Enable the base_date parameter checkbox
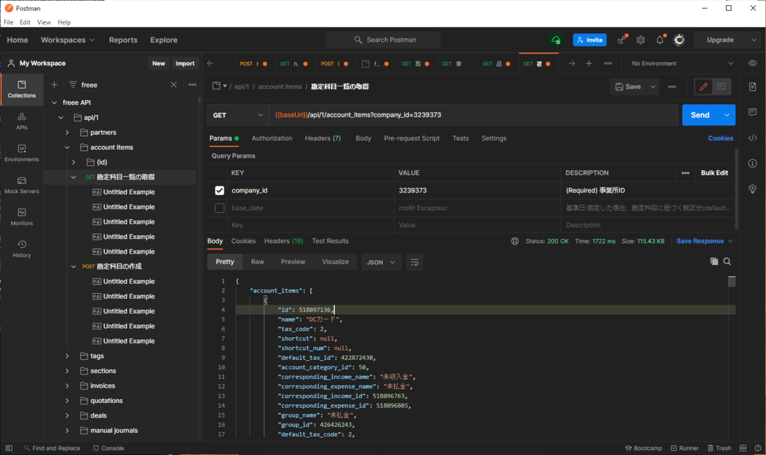The width and height of the screenshot is (766, 455). [220, 208]
